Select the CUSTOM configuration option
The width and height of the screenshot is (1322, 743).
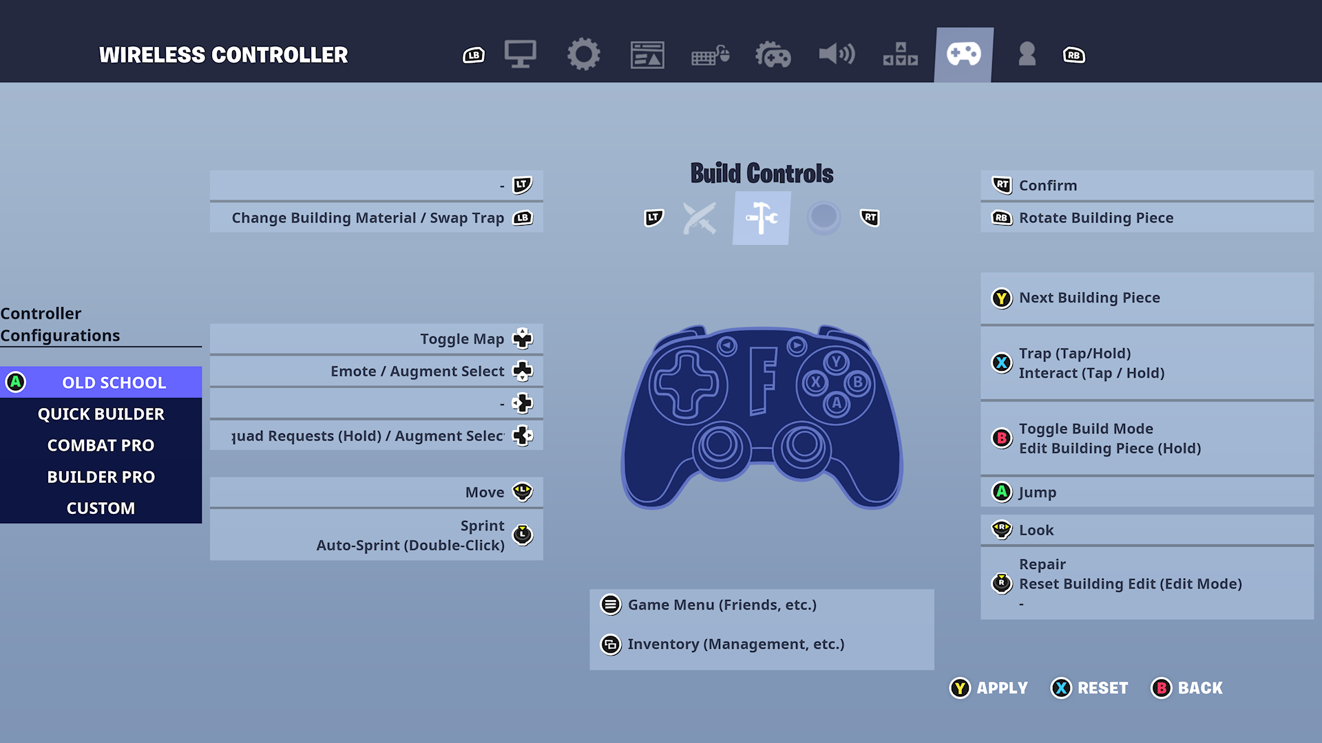click(x=100, y=507)
